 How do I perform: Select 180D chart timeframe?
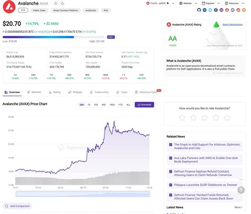[x=112, y=105]
